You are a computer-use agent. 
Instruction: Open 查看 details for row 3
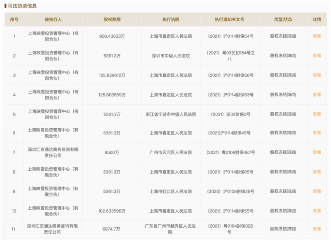[317, 75]
